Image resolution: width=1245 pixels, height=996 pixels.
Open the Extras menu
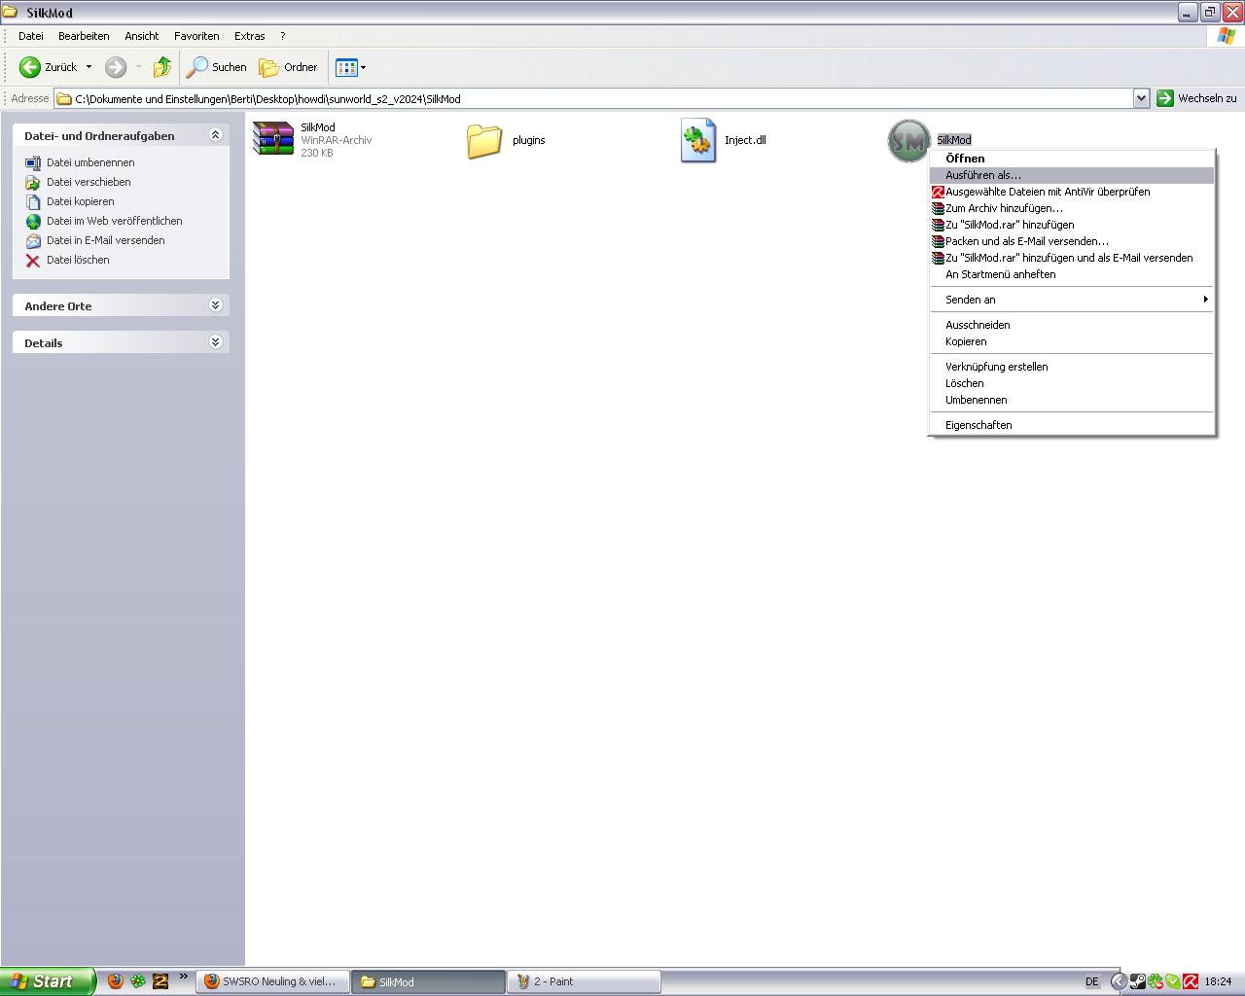point(249,36)
